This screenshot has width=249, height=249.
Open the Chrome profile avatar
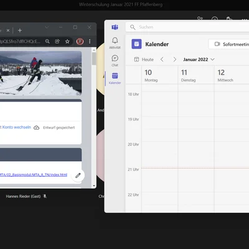(80, 41)
